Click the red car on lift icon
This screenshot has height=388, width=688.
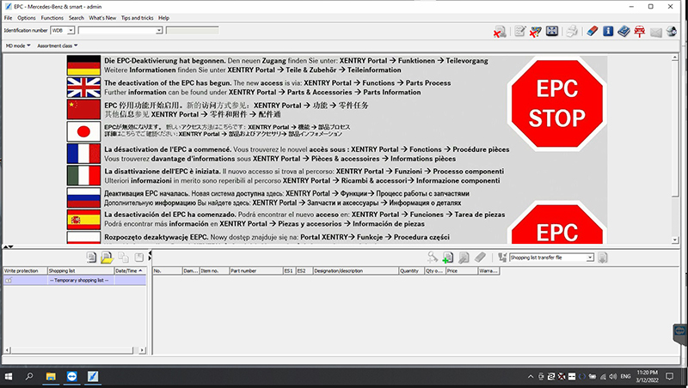coord(640,32)
